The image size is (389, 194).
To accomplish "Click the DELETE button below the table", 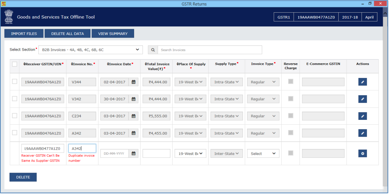I will (x=23, y=177).
